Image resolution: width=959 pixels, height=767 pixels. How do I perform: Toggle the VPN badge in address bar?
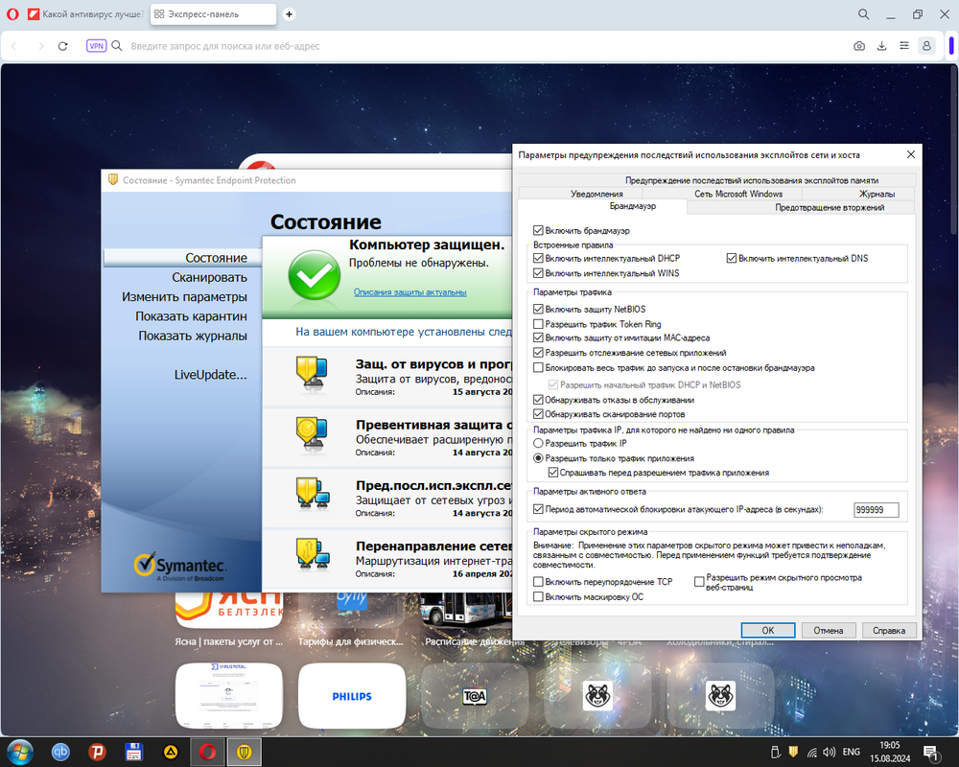point(96,46)
